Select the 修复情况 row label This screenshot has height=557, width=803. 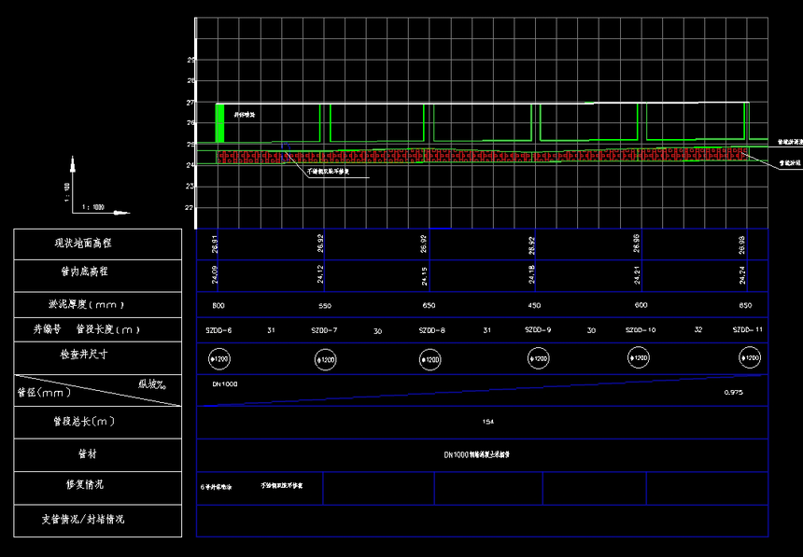(x=84, y=484)
